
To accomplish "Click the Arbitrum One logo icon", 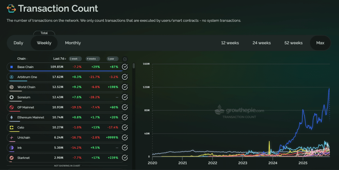I will 12,77.
